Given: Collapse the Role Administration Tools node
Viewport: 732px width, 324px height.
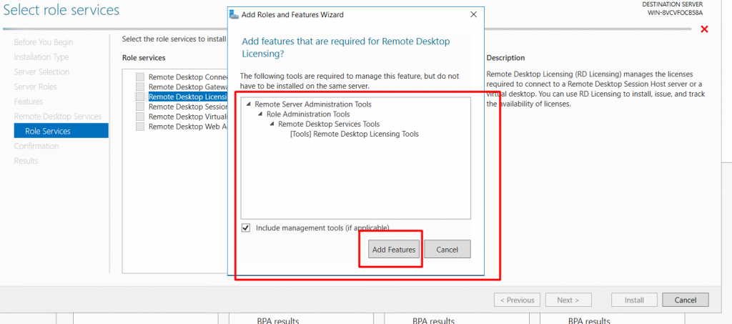Looking at the screenshot, I should [x=260, y=114].
